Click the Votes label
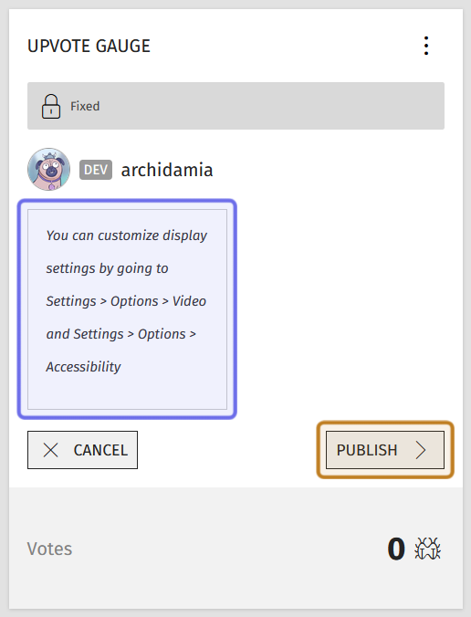The height and width of the screenshot is (617, 471). [49, 549]
